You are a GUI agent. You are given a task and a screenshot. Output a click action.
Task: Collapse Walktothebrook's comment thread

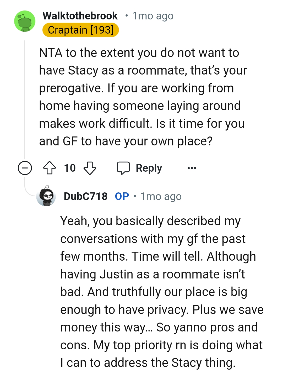pos(25,168)
